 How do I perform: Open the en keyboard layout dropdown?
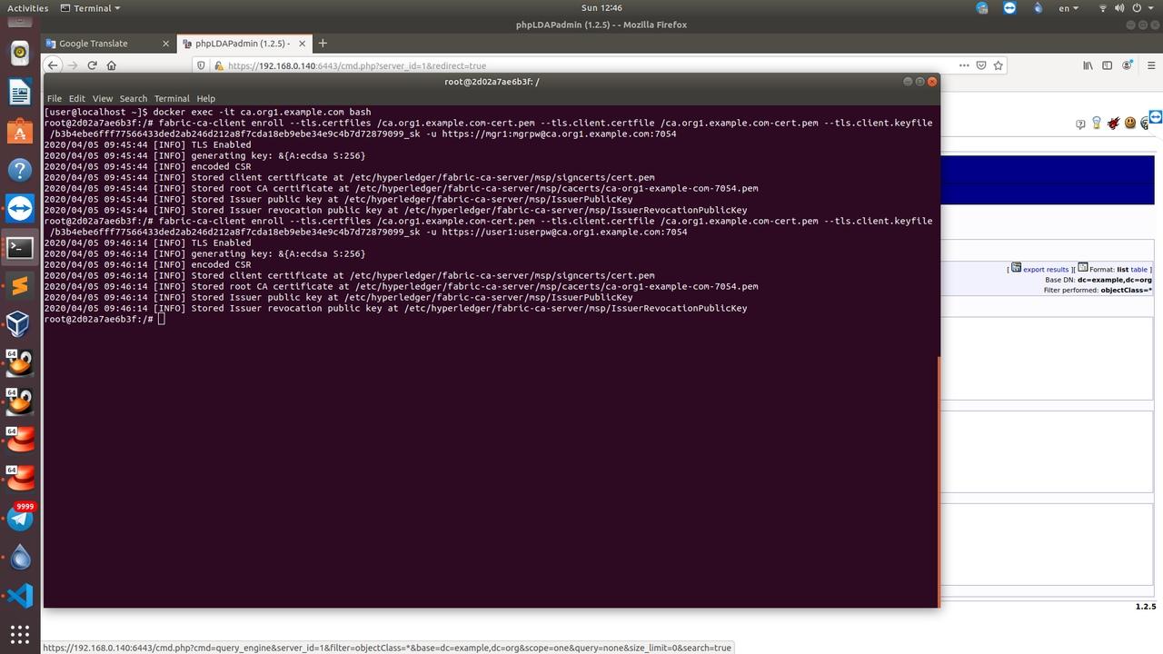click(x=1069, y=8)
